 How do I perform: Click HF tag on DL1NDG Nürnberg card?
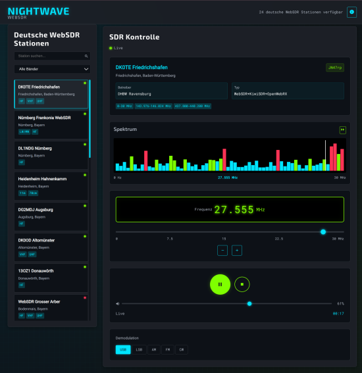click(22, 162)
